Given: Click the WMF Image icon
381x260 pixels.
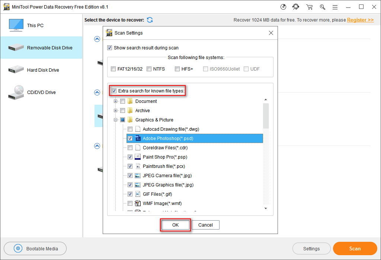Looking at the screenshot, I should [138, 203].
